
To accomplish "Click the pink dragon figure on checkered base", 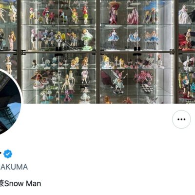I will [144, 81].
